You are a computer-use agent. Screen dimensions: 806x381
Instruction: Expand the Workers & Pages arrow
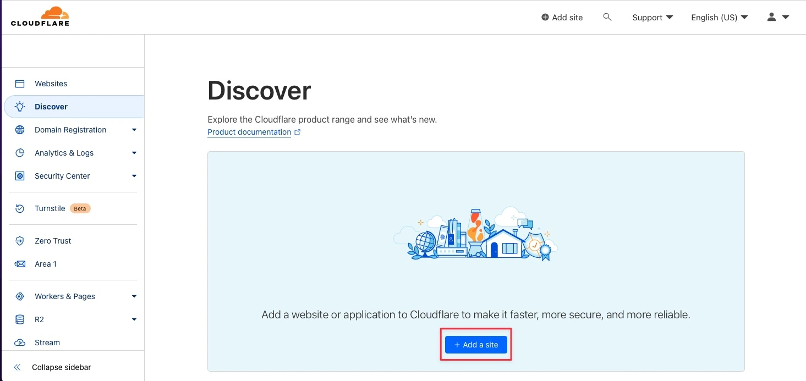tap(134, 296)
